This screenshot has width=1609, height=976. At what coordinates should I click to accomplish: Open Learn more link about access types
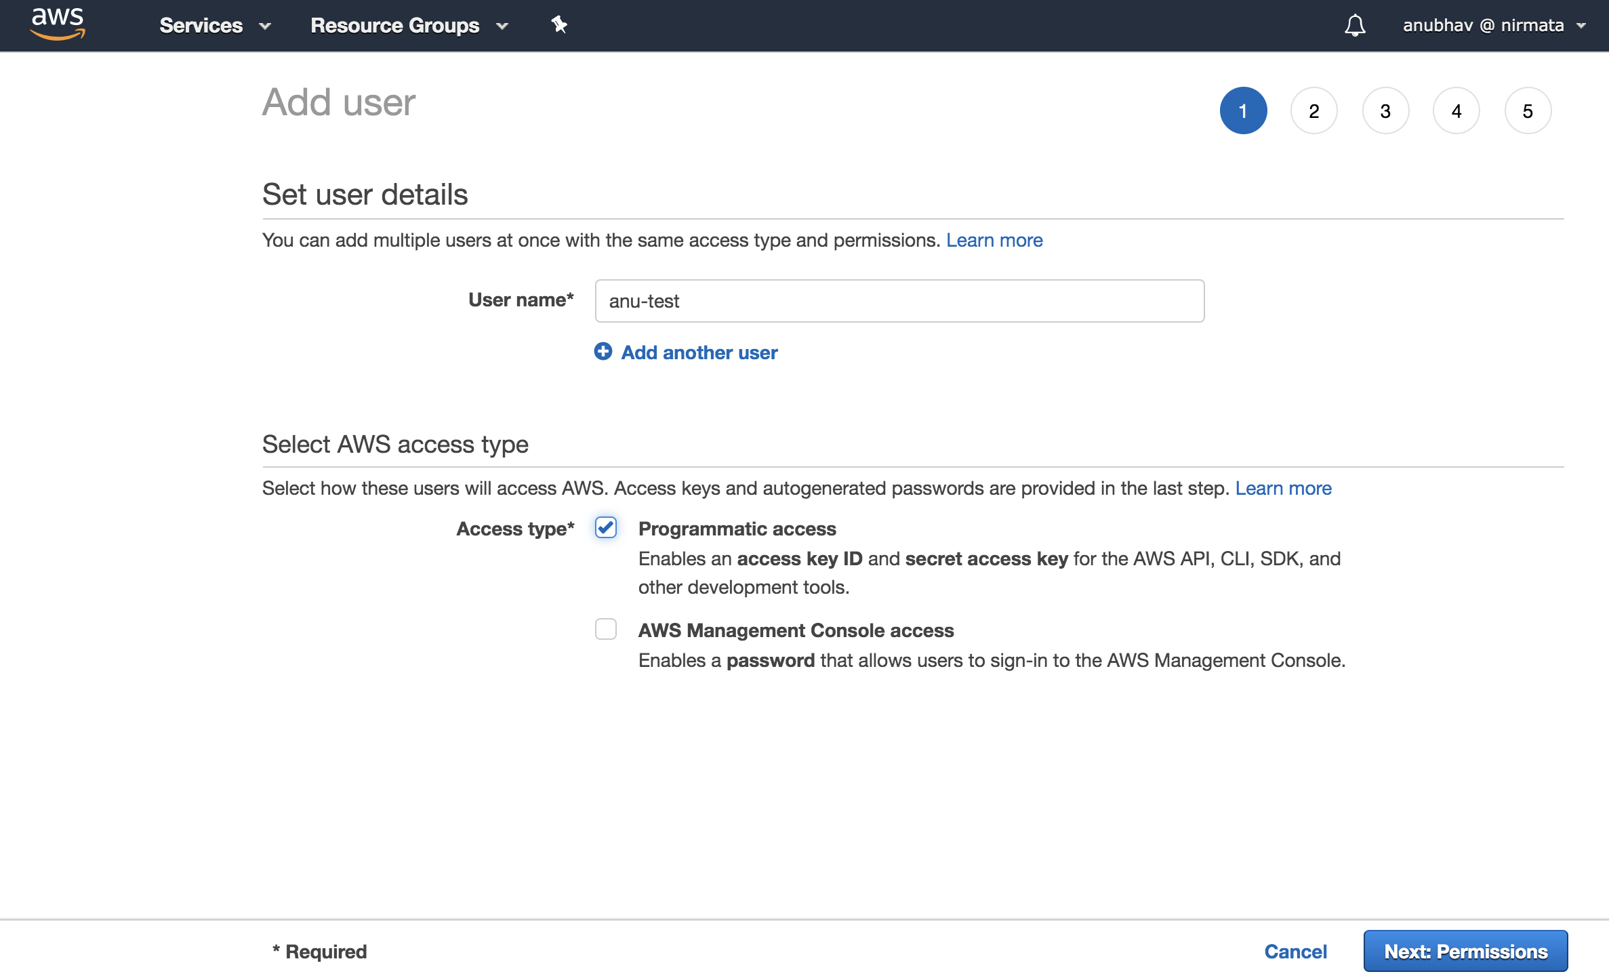pyautogui.click(x=1283, y=488)
